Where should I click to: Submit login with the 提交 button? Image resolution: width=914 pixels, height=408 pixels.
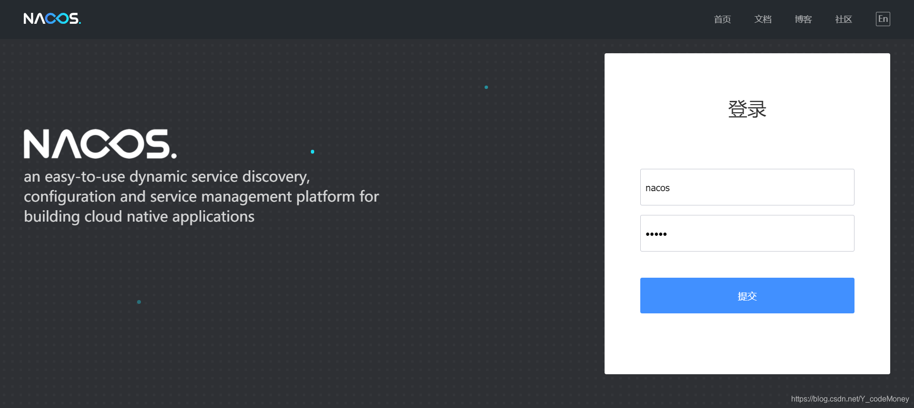[747, 296]
